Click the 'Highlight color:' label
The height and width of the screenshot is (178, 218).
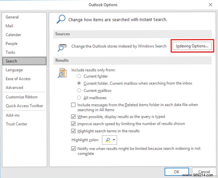click(85, 140)
